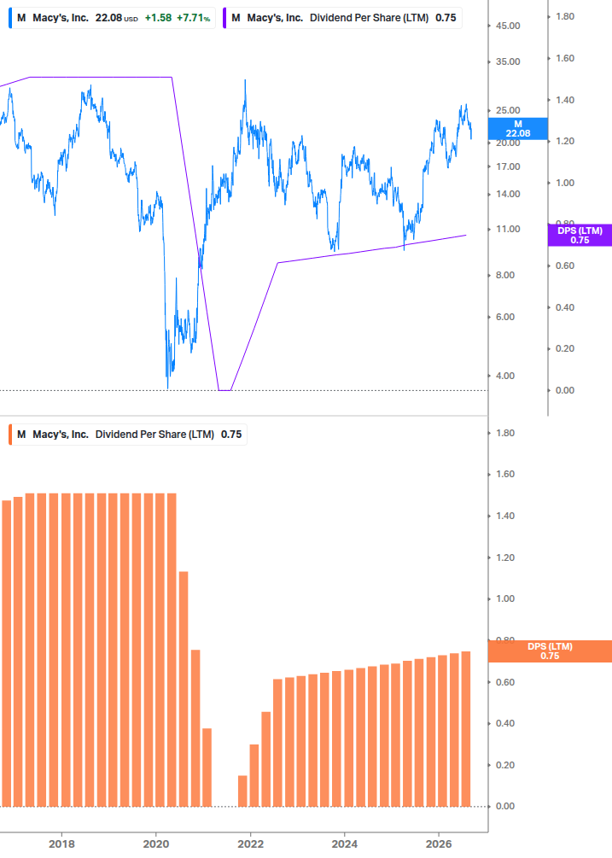Image resolution: width=612 pixels, height=858 pixels.
Task: Click the 8.00 price axis label
Action: pos(505,275)
